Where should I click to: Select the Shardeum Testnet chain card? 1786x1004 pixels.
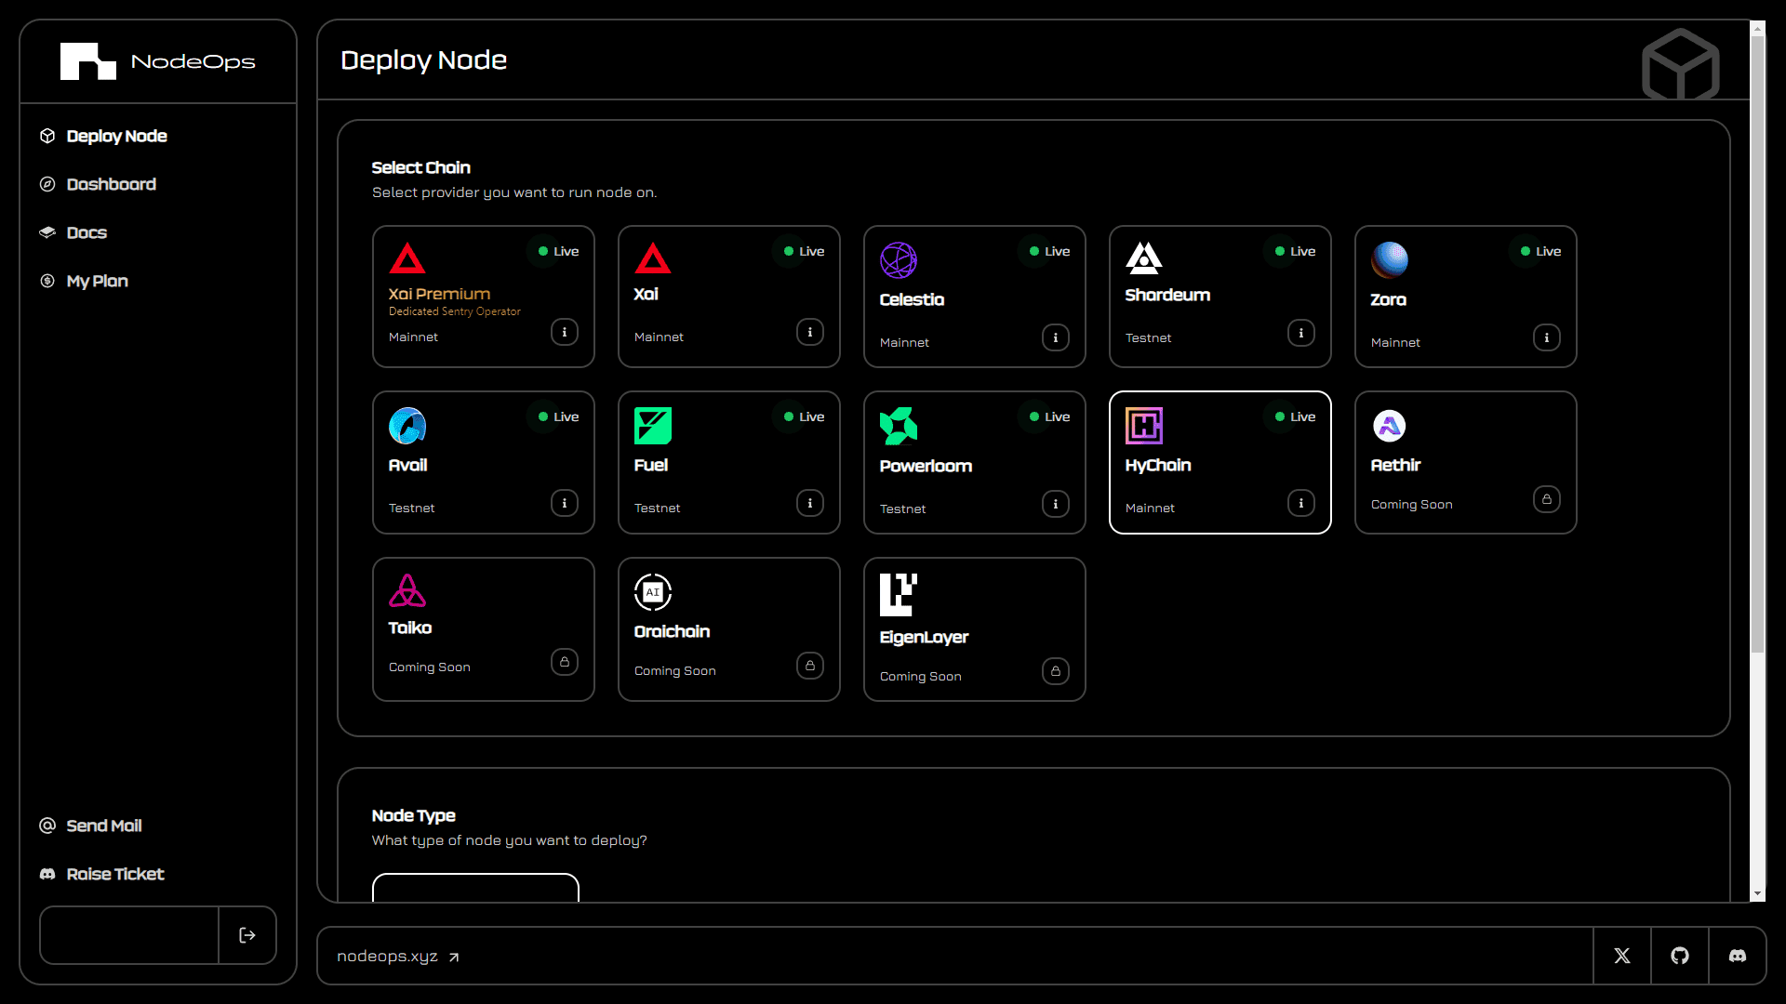[x=1219, y=297]
